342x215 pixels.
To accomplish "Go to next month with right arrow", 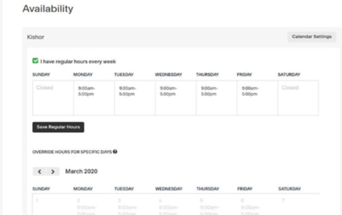I will click(x=53, y=171).
